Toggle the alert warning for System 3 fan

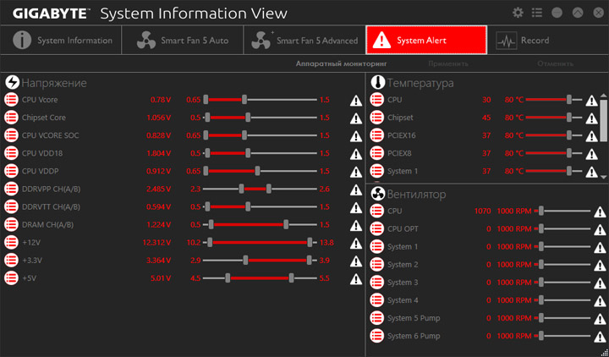600,283
